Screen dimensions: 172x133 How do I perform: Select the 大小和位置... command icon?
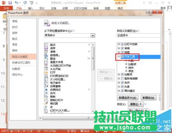(x=46, y=79)
